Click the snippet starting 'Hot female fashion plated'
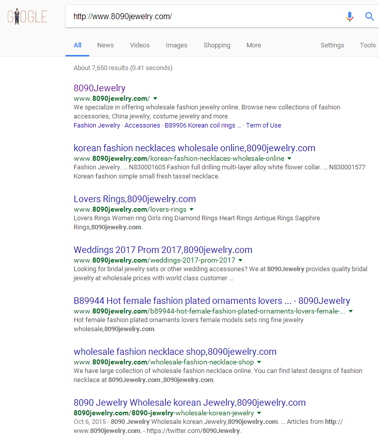 [188, 325]
